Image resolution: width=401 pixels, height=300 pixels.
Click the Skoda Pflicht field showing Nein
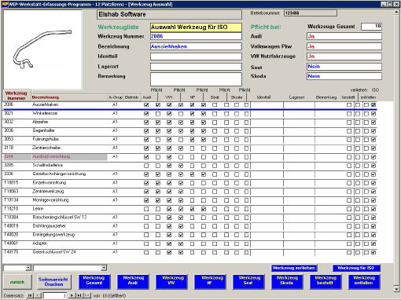(x=344, y=76)
